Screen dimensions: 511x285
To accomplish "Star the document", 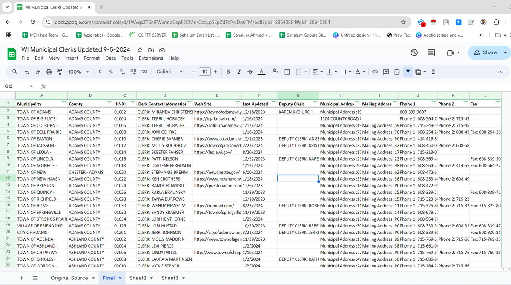I will pyautogui.click(x=141, y=49).
